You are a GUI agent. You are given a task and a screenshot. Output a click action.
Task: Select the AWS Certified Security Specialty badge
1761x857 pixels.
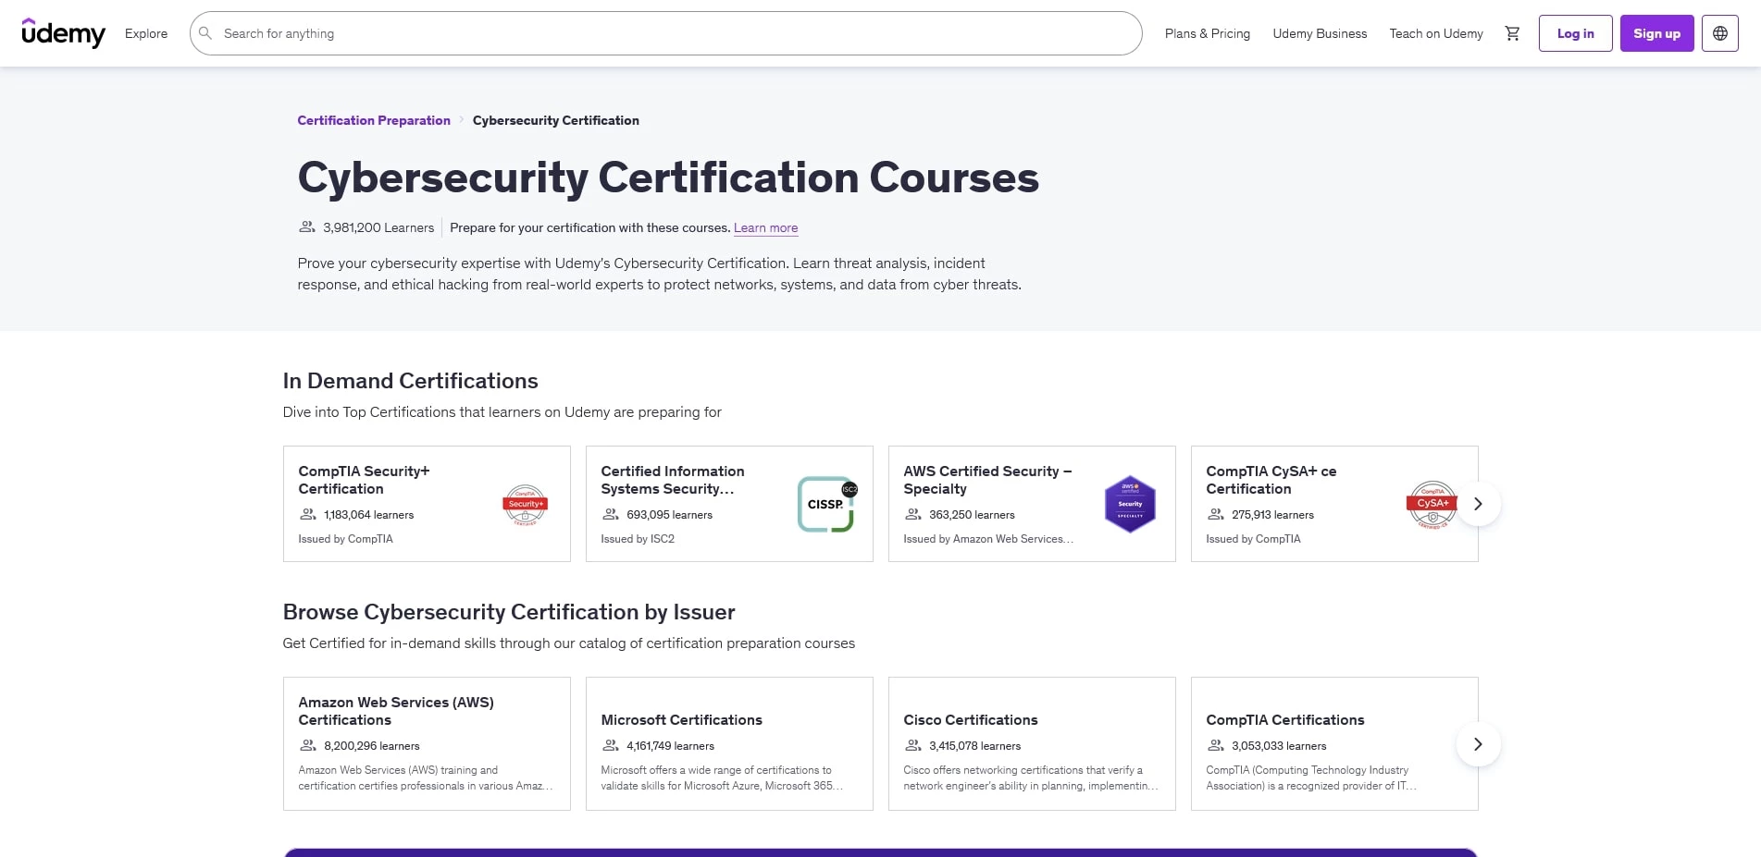1129,504
